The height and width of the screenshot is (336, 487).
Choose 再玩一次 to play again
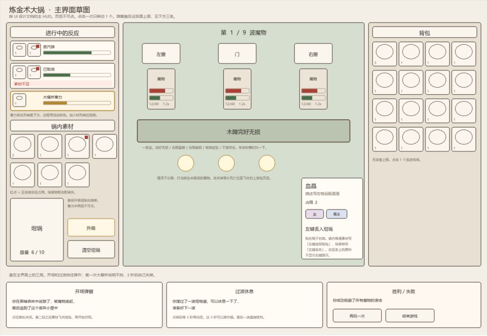(357, 316)
